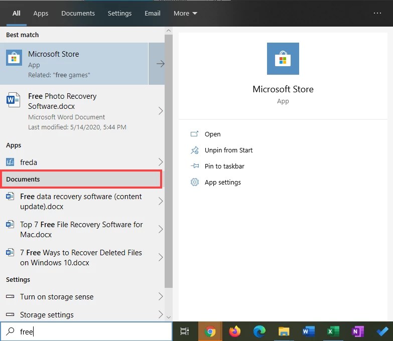The height and width of the screenshot is (341, 393).
Task: Click Word icon beside Free data recovery software
Action: [10, 196]
